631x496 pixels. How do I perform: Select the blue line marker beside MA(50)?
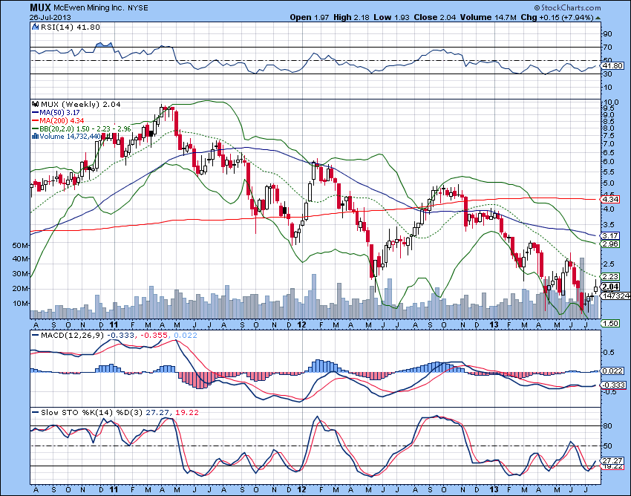36,113
